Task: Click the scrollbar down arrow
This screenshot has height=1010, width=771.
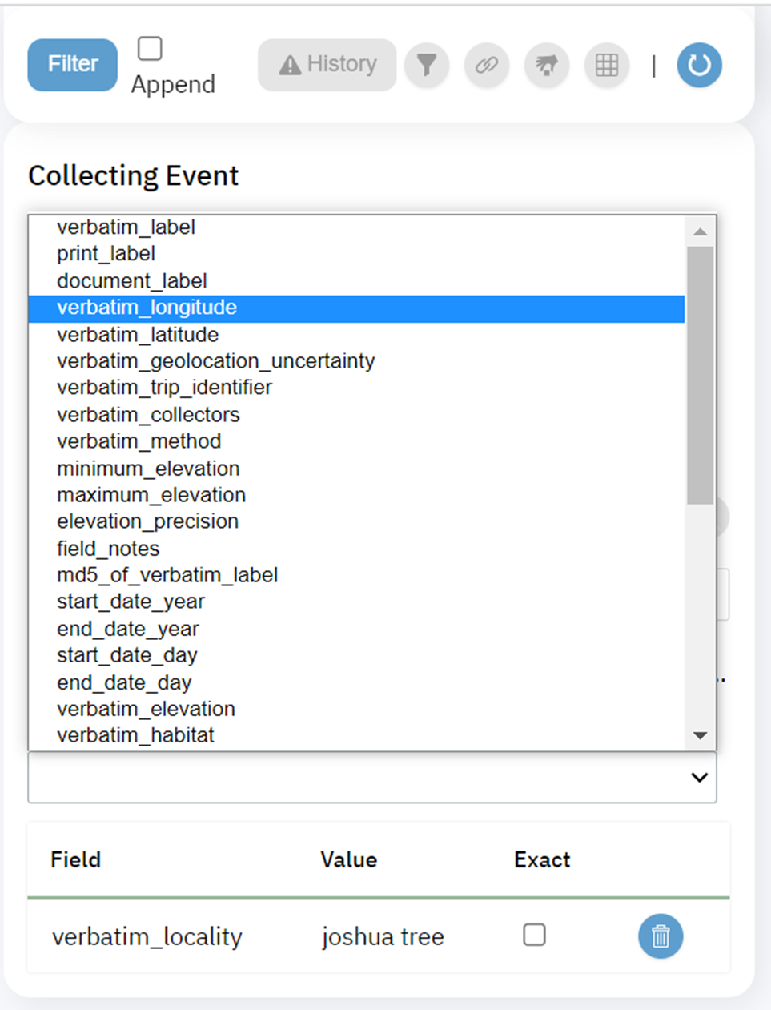Action: click(x=701, y=735)
